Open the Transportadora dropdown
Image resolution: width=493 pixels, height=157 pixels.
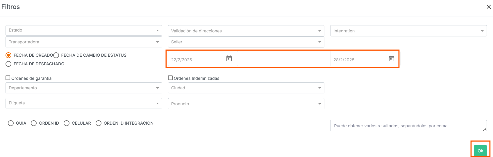(84, 42)
